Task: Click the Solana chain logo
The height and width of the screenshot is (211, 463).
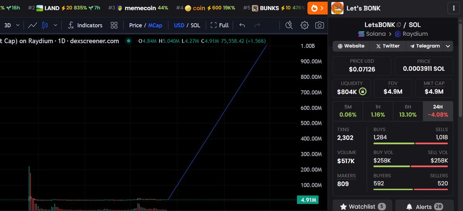Action: 361,34
